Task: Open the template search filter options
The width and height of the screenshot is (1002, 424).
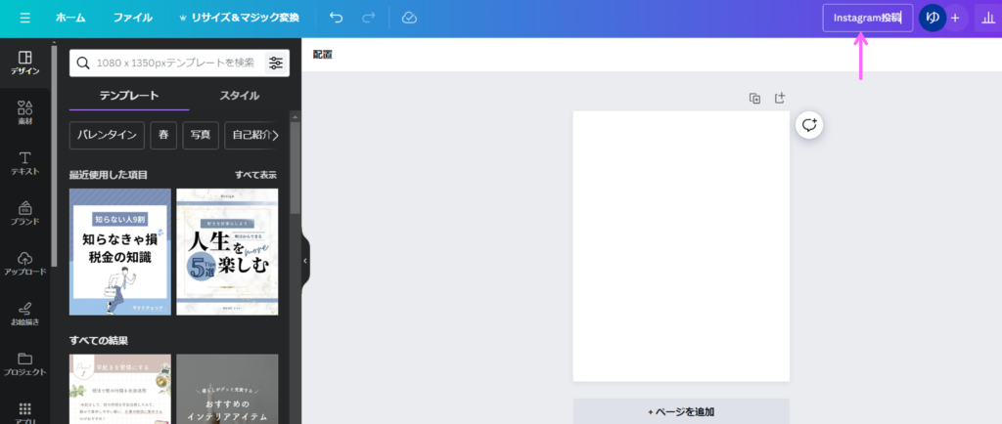Action: coord(276,63)
